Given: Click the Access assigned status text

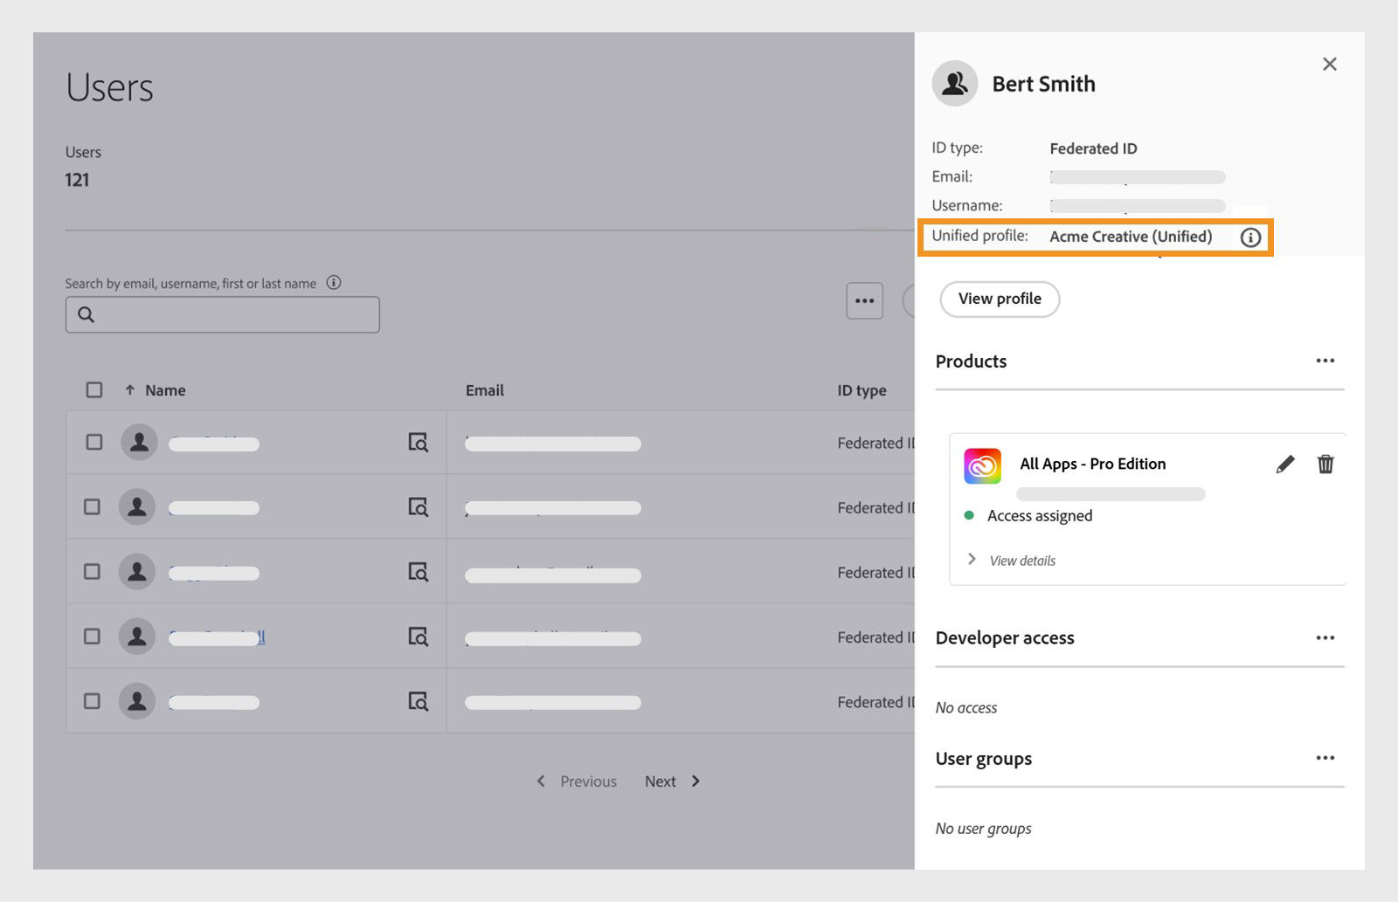Looking at the screenshot, I should 1040,516.
